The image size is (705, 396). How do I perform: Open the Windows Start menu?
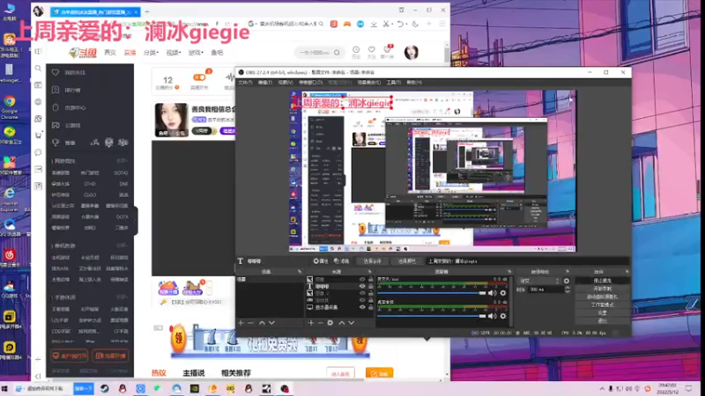(x=5, y=389)
